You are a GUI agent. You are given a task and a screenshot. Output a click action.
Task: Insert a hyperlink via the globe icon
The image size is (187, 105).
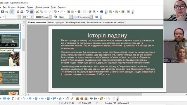coord(79,12)
